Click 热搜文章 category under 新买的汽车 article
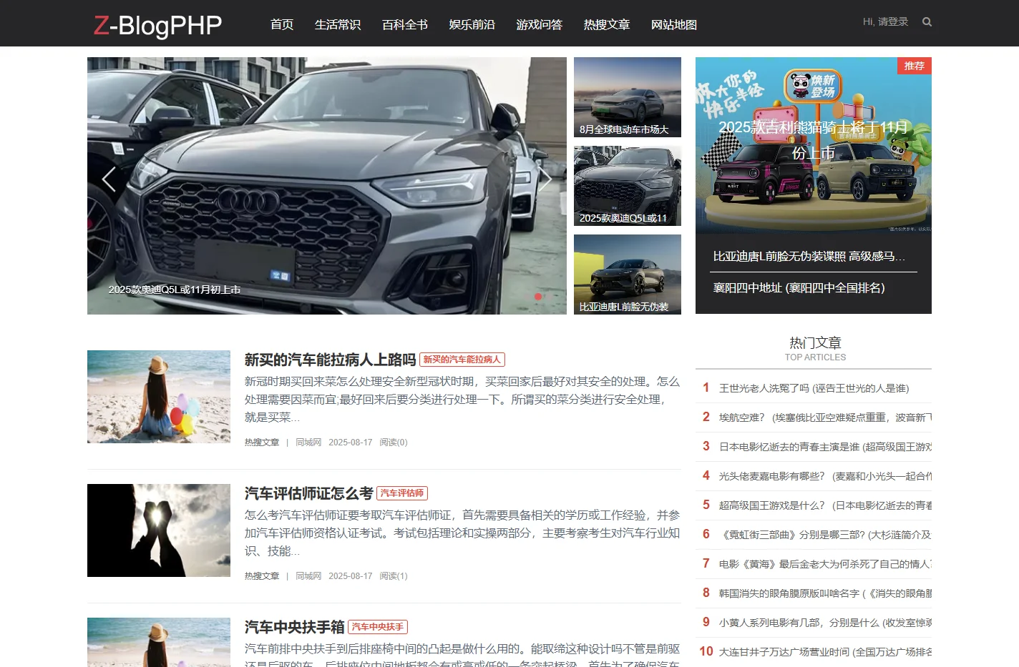The height and width of the screenshot is (667, 1019). 262,443
